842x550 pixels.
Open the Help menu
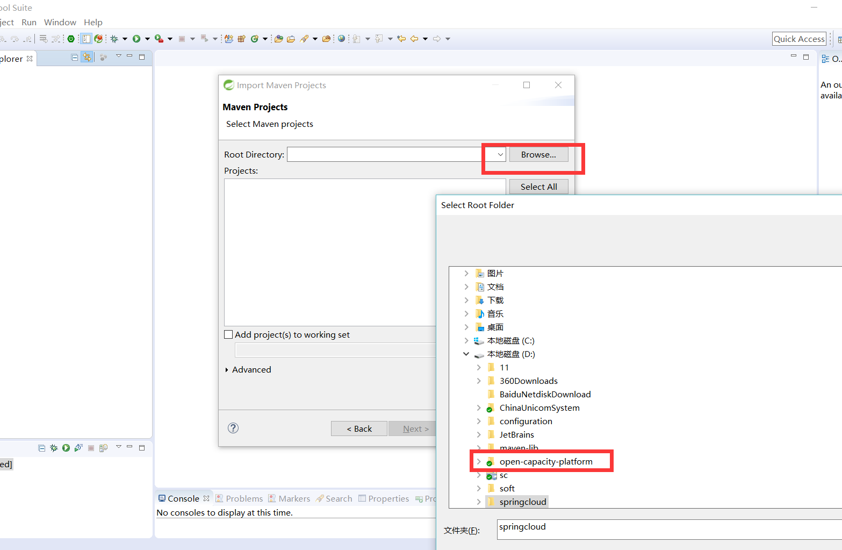(x=93, y=22)
